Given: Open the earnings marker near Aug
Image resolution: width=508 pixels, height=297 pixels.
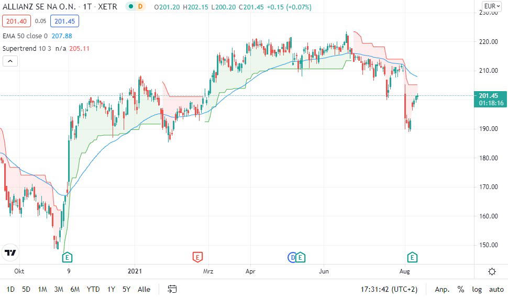Looking at the screenshot, I should [x=412, y=258].
